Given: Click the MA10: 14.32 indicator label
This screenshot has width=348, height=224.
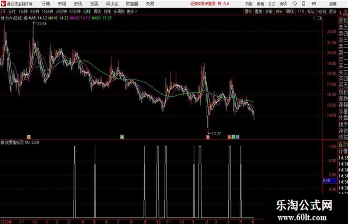Looking at the screenshot, I should pyautogui.click(x=59, y=18).
